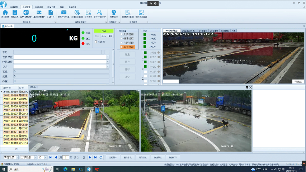Viewport: 306px width, 172px height.
Task: Click the home icon in the ribbon
Action: coord(5,13)
